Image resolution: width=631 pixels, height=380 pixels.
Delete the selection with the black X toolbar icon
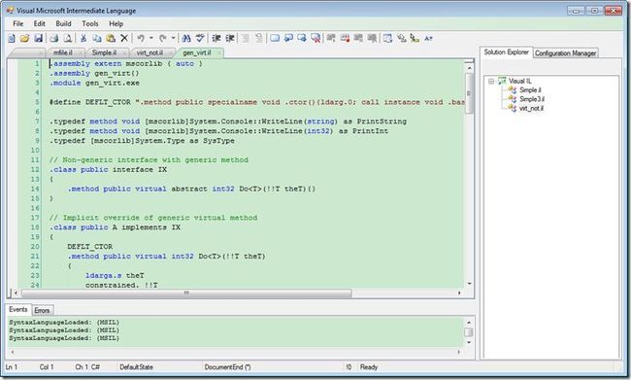tap(124, 38)
